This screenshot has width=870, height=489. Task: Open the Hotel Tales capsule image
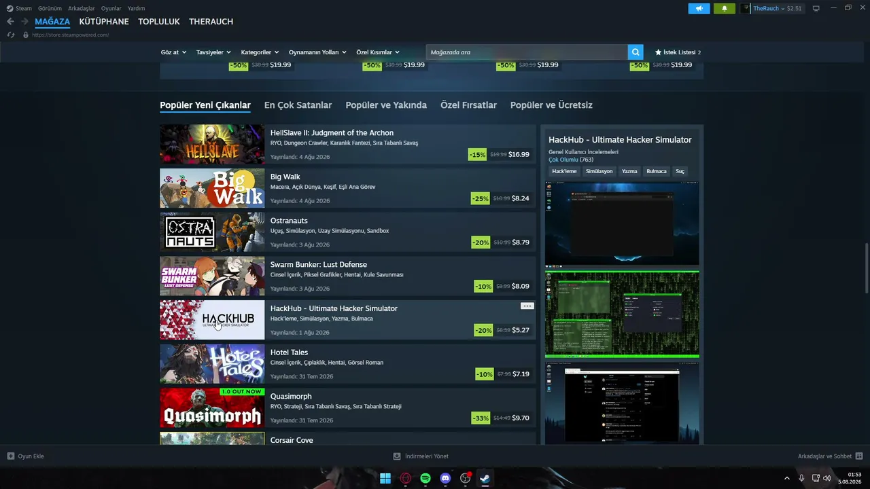pyautogui.click(x=212, y=364)
